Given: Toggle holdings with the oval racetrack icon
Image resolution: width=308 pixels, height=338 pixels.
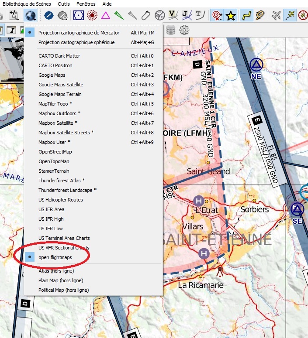Looking at the screenshot, I should (146, 15).
